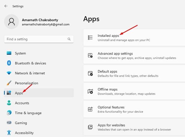The image size is (185, 137).
Task: Click the user avatar profile picture
Action: (11, 22)
